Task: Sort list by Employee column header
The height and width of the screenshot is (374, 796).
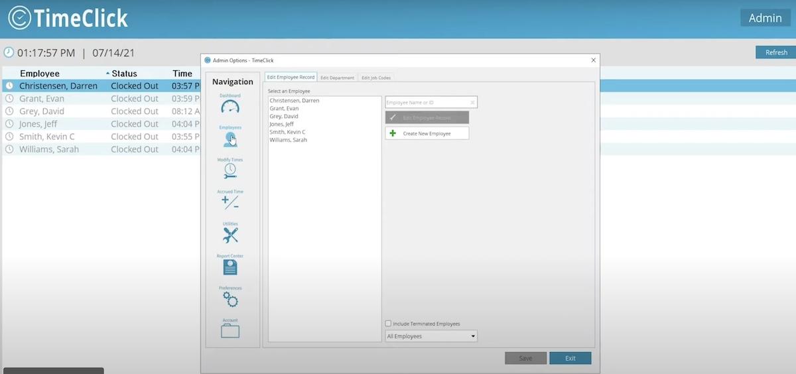Action: point(40,74)
